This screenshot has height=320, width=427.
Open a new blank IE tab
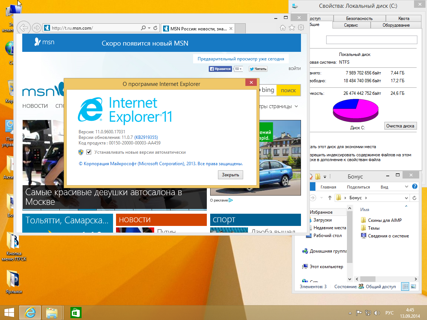(x=240, y=29)
